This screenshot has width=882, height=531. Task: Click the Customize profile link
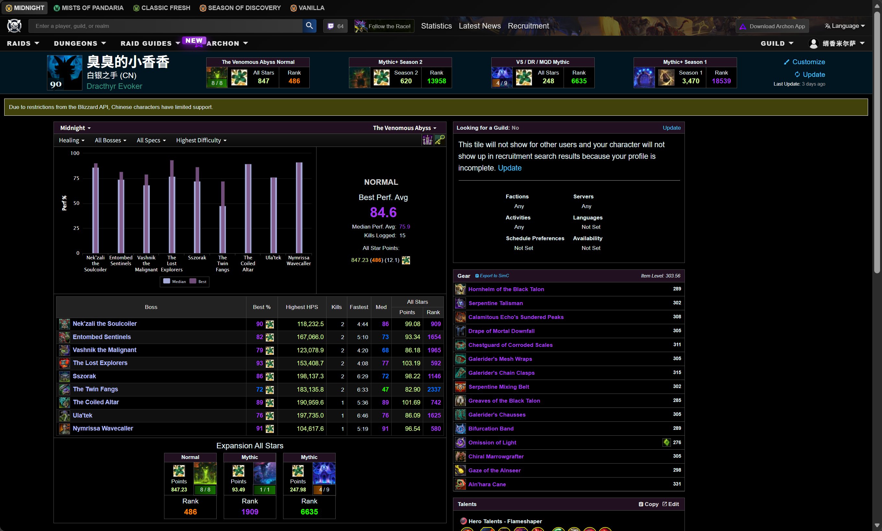(x=805, y=62)
